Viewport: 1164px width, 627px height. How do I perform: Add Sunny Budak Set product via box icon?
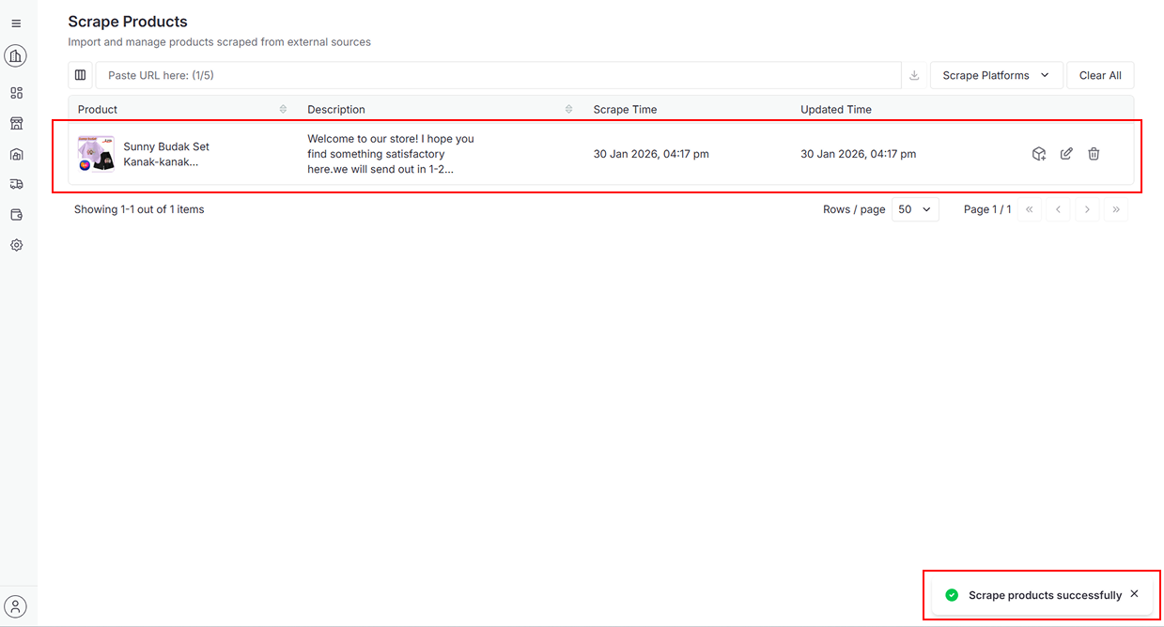[x=1039, y=154]
